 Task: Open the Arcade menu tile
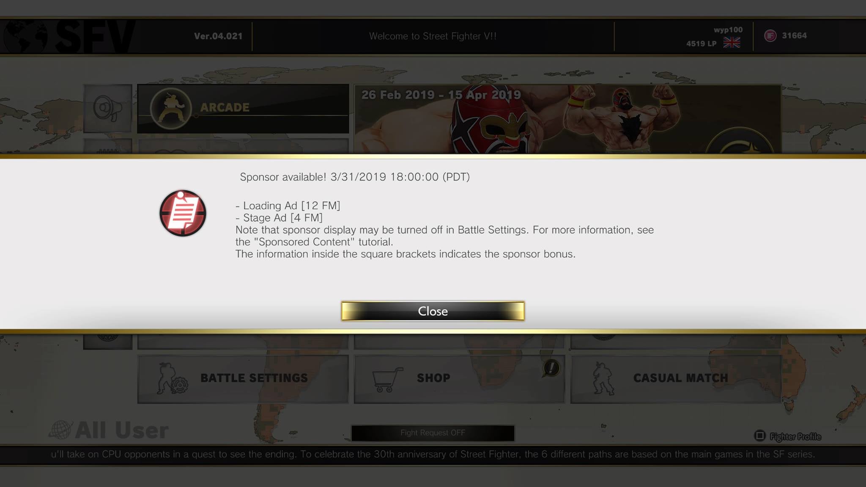(243, 109)
